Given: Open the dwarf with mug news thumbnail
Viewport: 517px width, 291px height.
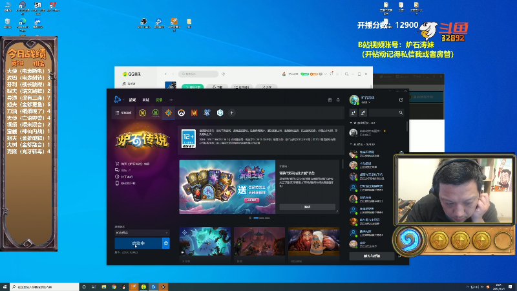Looking at the screenshot, I should [x=313, y=241].
